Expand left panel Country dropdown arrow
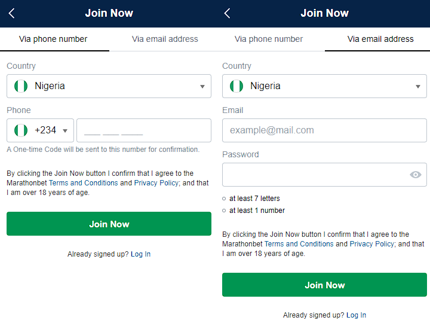This screenshot has height=323, width=430. tap(202, 86)
